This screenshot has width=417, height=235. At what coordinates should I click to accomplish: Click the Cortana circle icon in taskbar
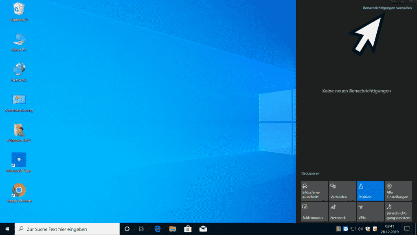point(127,229)
